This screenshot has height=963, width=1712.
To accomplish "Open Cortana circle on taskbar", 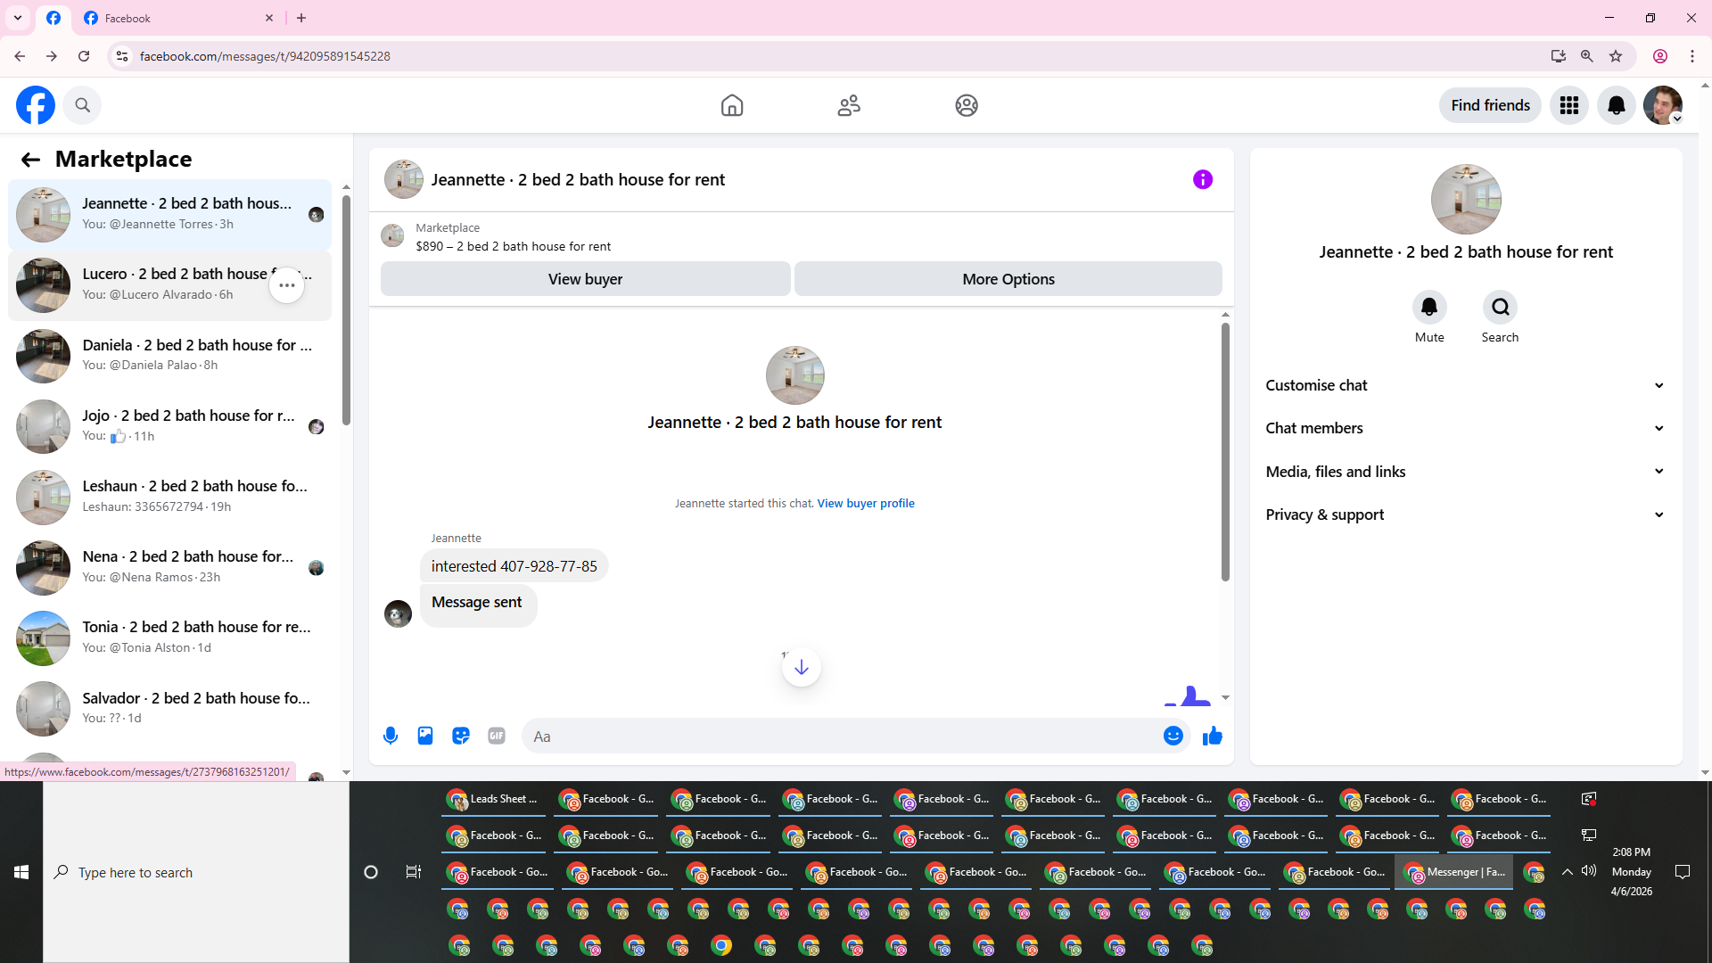I will pyautogui.click(x=371, y=872).
